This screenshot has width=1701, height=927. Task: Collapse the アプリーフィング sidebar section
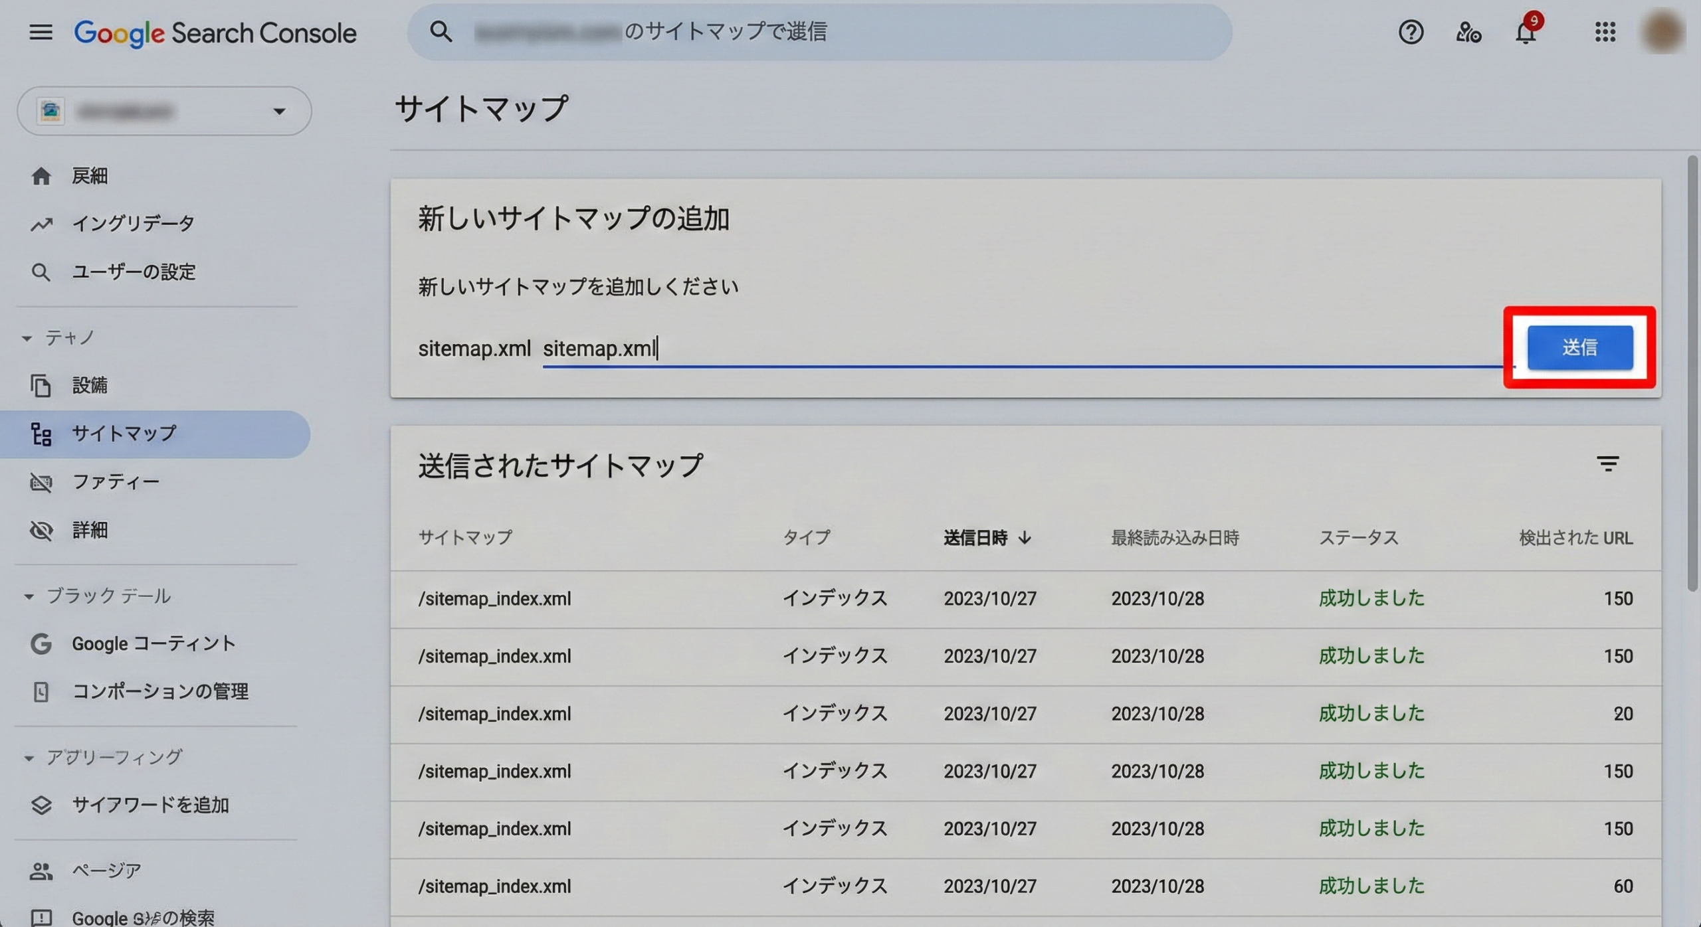[x=29, y=758]
